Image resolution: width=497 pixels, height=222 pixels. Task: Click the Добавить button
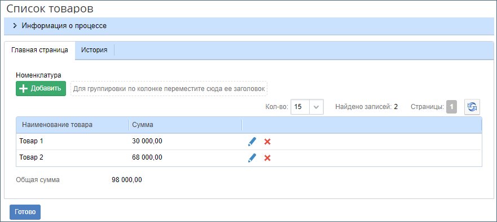(41, 88)
